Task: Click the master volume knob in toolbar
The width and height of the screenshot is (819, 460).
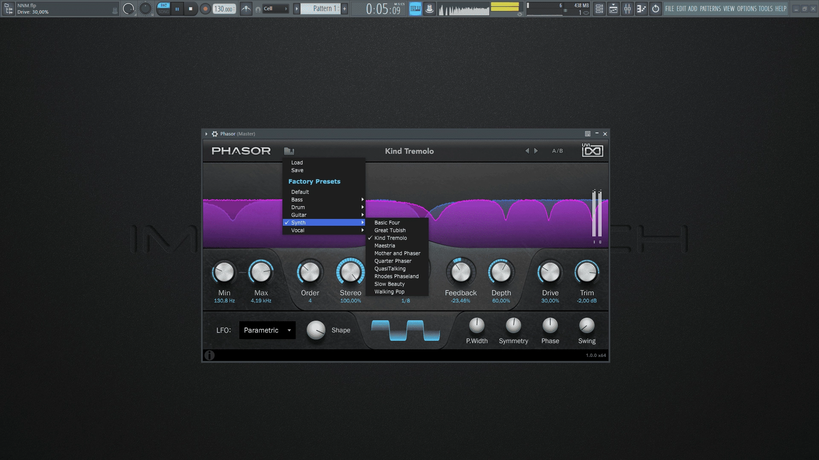Action: coord(128,9)
